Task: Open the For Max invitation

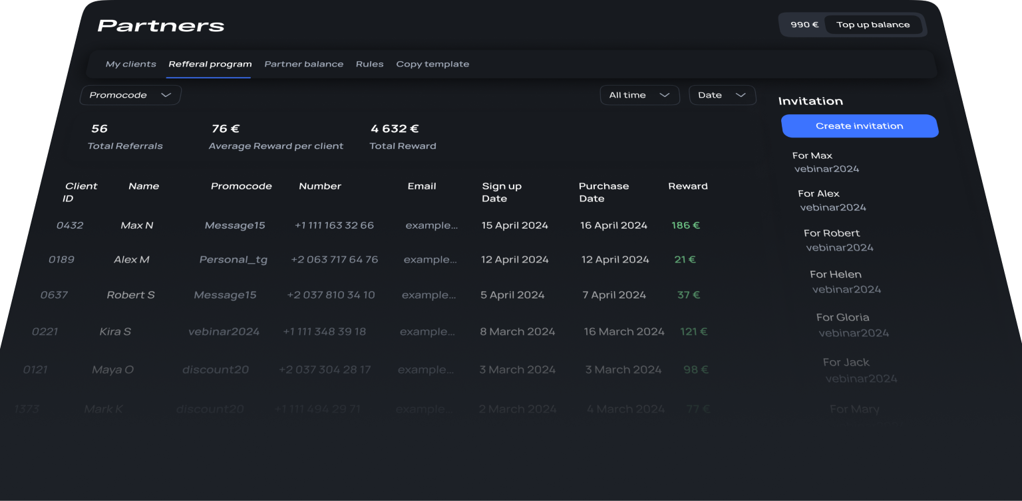Action: pyautogui.click(x=826, y=162)
